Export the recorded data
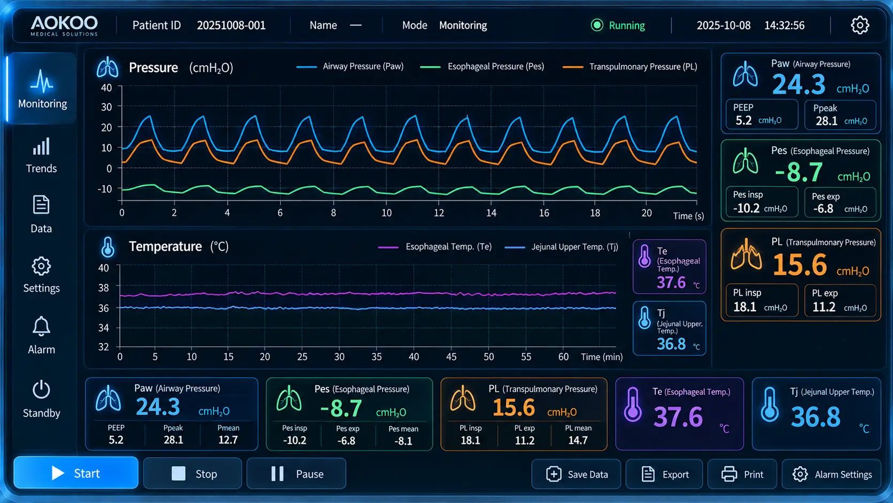Image resolution: width=893 pixels, height=503 pixels. [664, 474]
